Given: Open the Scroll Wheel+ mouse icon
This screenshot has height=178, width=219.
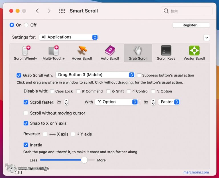Looking at the screenshot, I should point(26,50).
